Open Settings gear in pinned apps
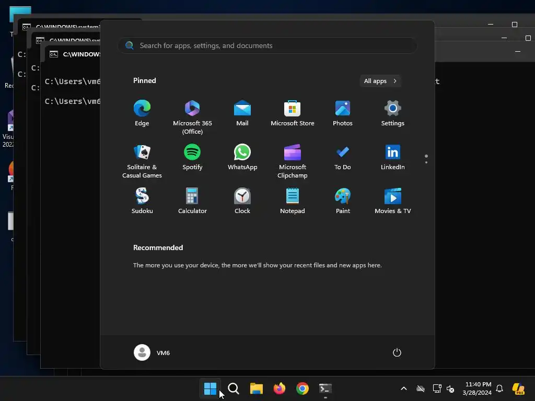The height and width of the screenshot is (401, 535). 393,113
